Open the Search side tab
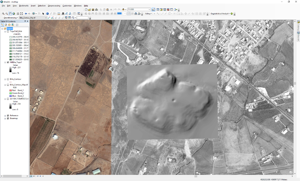Screen dimensions: 300x181 click(x=298, y=36)
